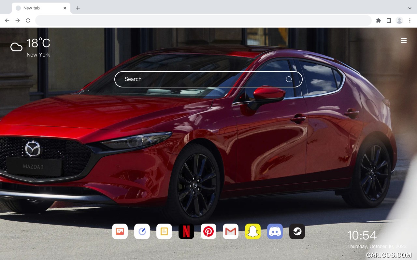Open the browser Extensions puzzle icon
417x260 pixels.
(x=378, y=20)
